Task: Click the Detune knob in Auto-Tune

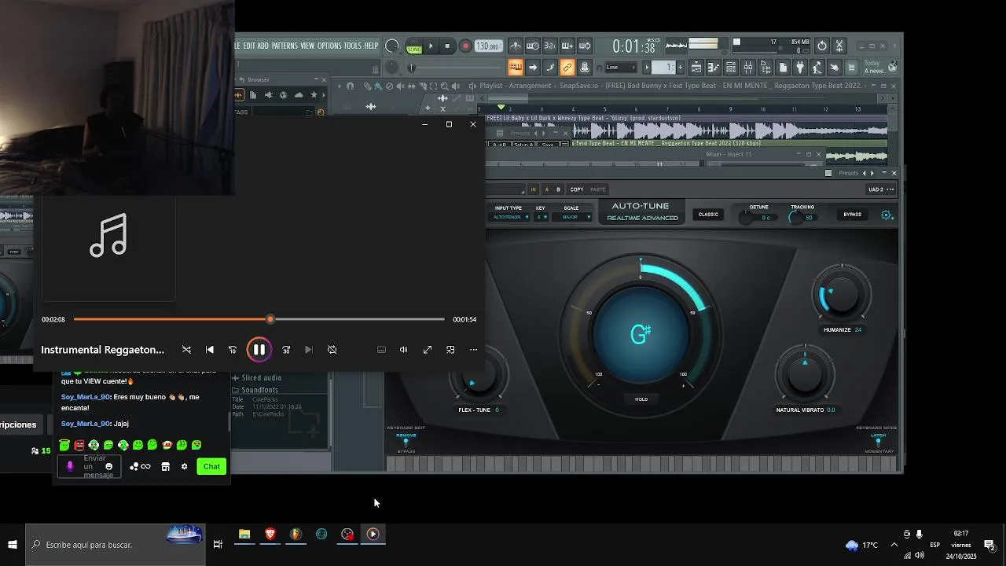Action: coord(746,218)
